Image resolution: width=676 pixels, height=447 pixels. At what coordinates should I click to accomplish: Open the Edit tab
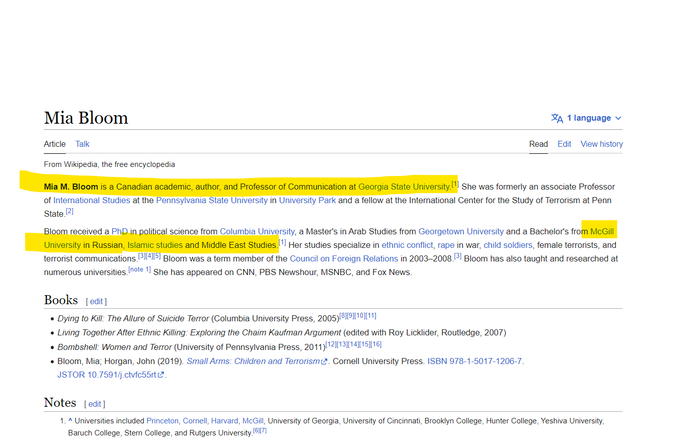564,144
